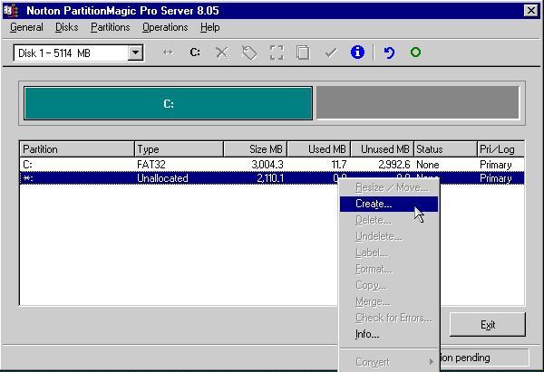
Task: Click Resize / Move... in context menu
Action: click(x=389, y=187)
